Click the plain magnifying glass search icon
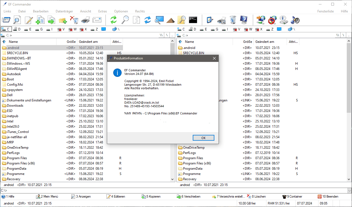The image size is (352, 207). 125,20
